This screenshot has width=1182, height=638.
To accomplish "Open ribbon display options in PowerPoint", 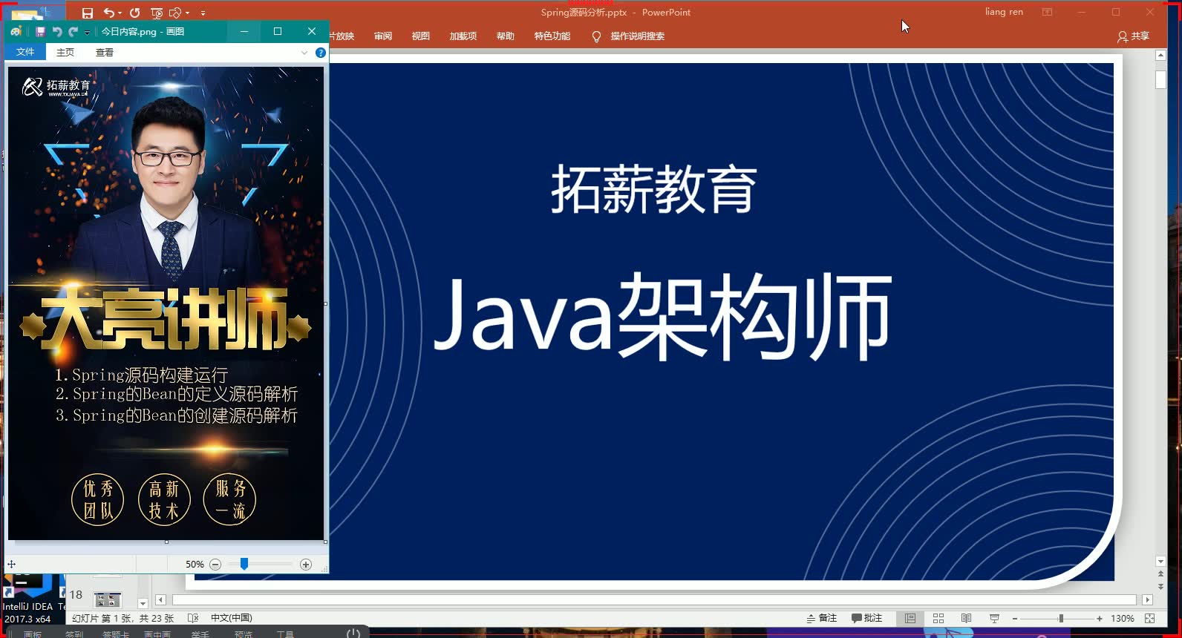I will (x=1047, y=12).
